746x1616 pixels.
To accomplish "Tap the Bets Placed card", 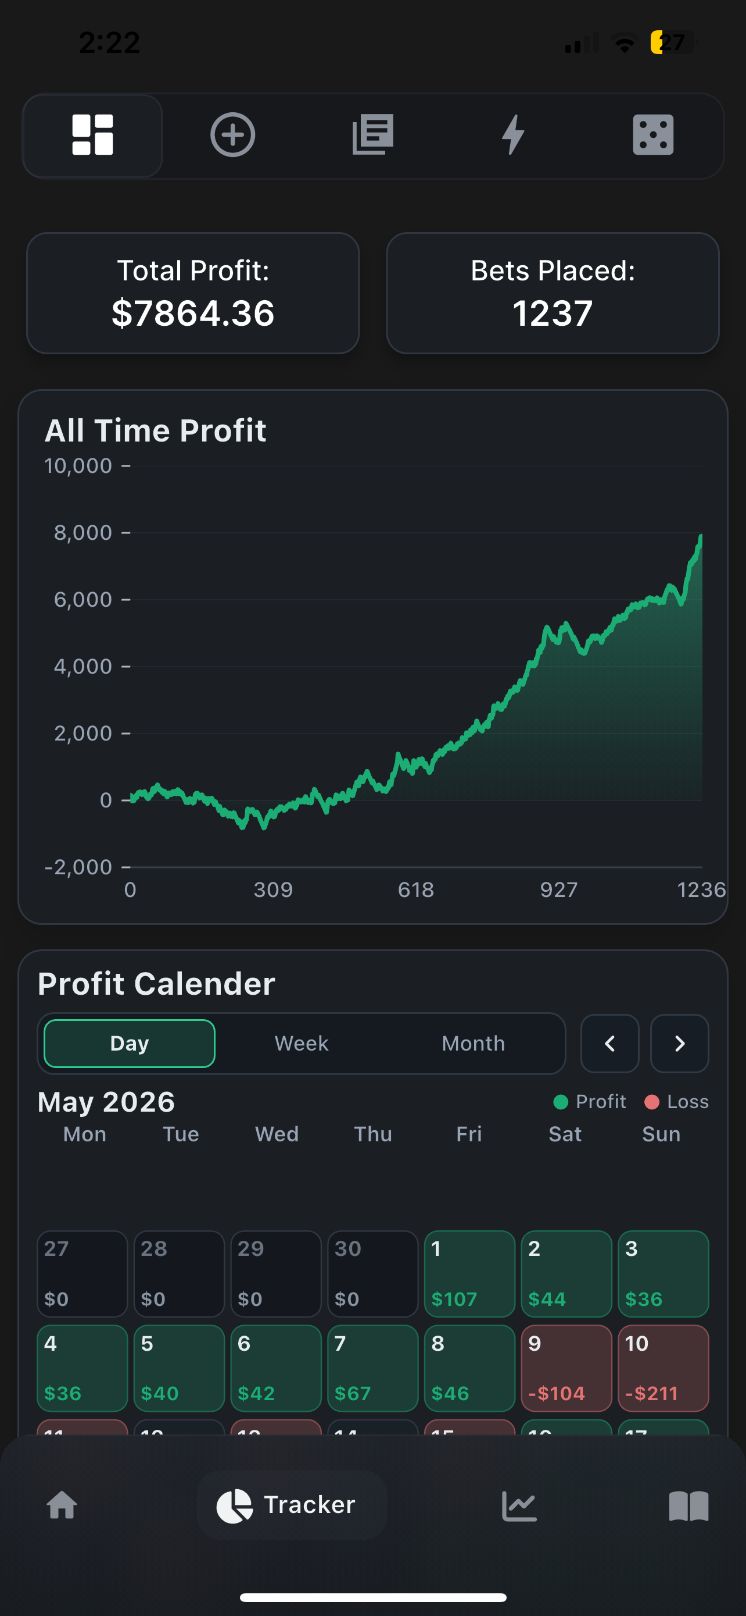I will 553,293.
